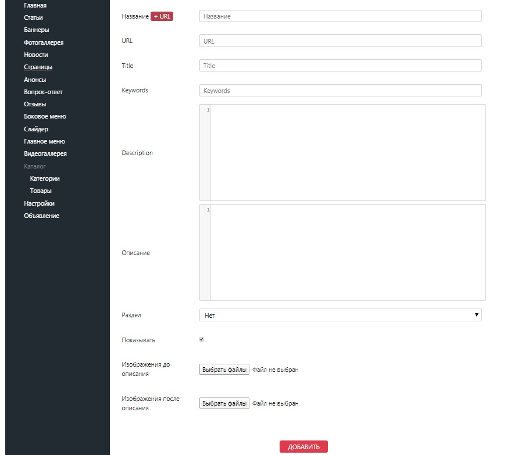Viewport: 518px width, 455px height.
Task: Click the Каталог sidebar heading
Action: [35, 166]
